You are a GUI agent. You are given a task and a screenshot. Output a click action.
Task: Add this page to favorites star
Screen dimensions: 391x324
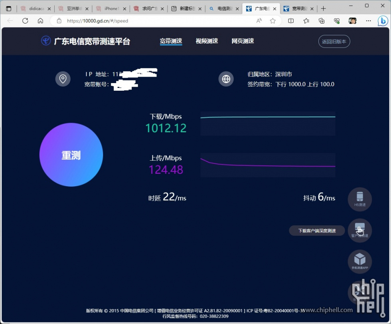click(273, 21)
